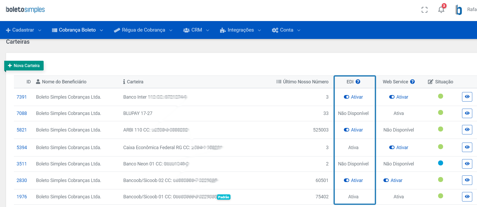Activate EDI for Bancoob/Sicoob 02 carteira
Viewport: 477px width, 207px height.
point(353,180)
